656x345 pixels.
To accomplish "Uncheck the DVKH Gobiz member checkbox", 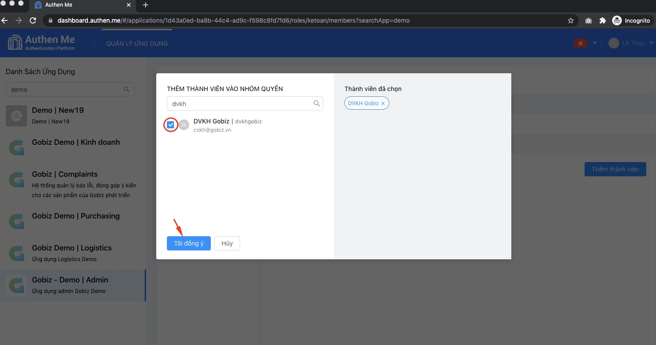I will click(x=171, y=125).
